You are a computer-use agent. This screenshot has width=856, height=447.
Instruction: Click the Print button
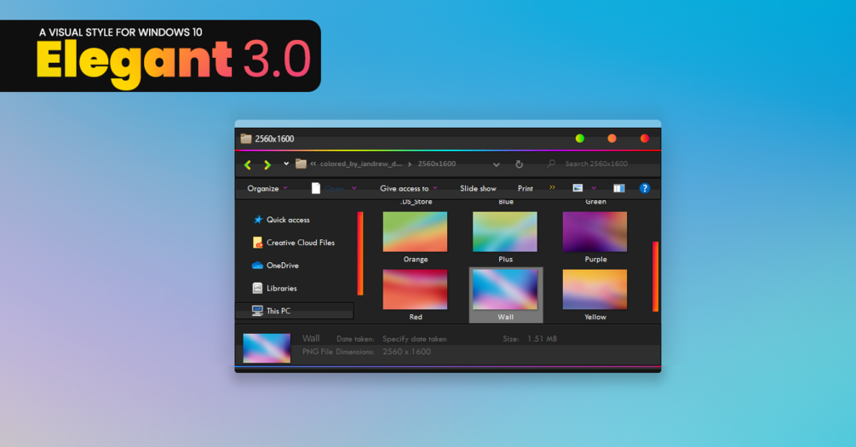[526, 188]
